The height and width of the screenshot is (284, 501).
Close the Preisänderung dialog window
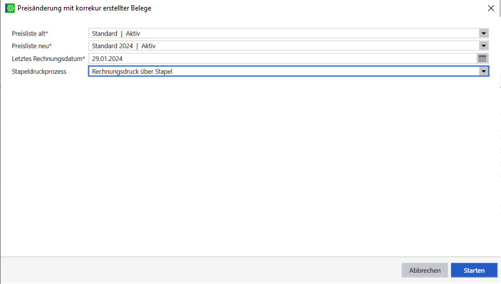(491, 8)
